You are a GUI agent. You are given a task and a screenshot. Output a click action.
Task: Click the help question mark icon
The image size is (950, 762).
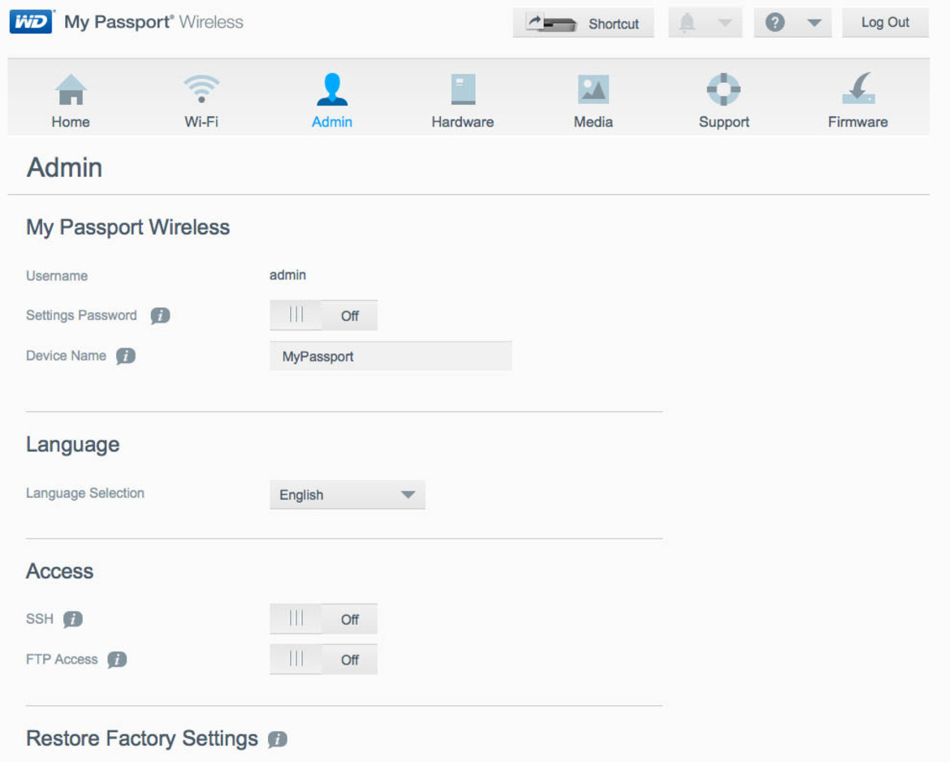(775, 23)
